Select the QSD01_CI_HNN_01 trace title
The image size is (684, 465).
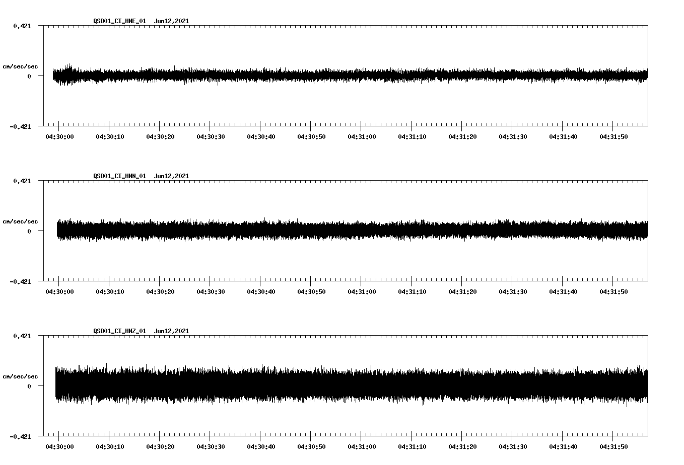pyautogui.click(x=119, y=176)
